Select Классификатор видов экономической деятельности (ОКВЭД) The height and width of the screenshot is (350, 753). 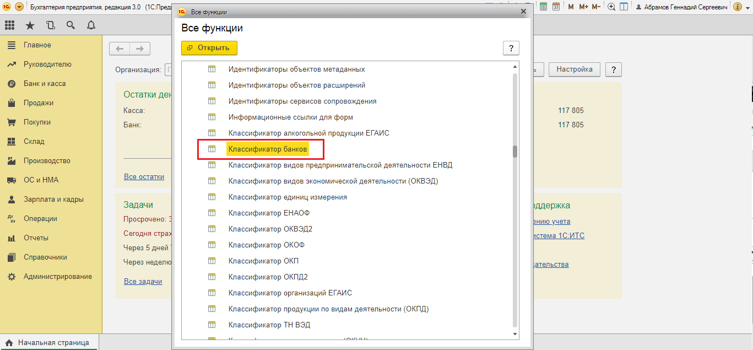click(333, 181)
